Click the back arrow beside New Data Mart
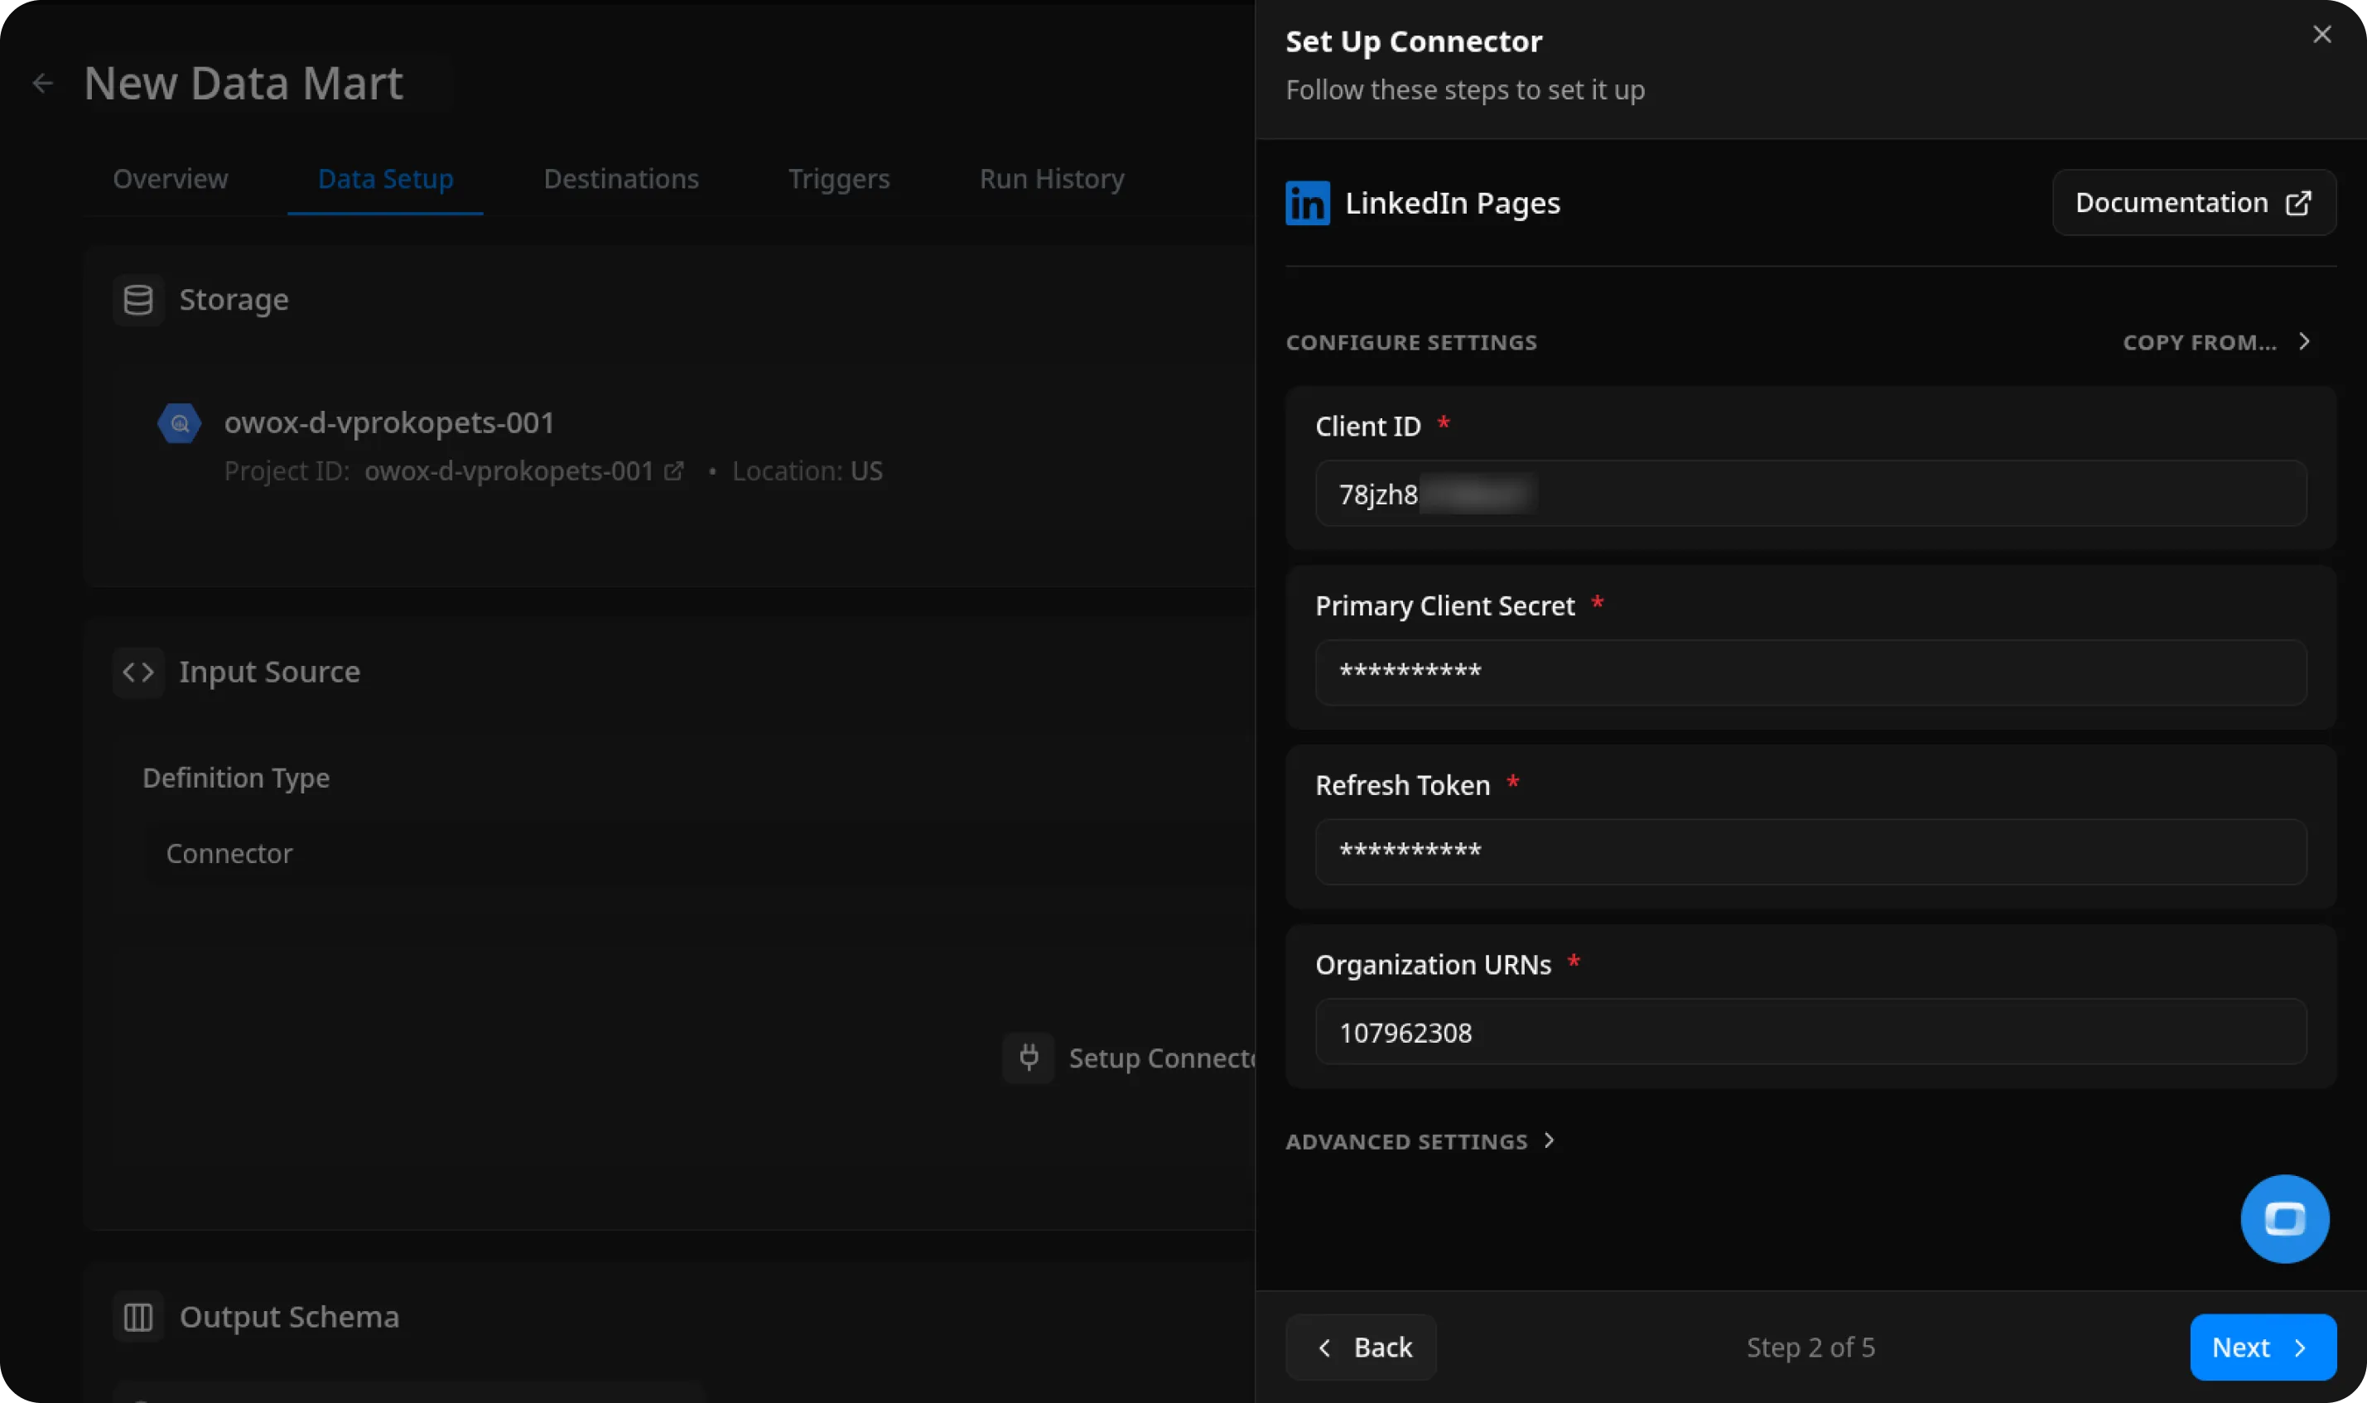The image size is (2367, 1403). [x=42, y=83]
